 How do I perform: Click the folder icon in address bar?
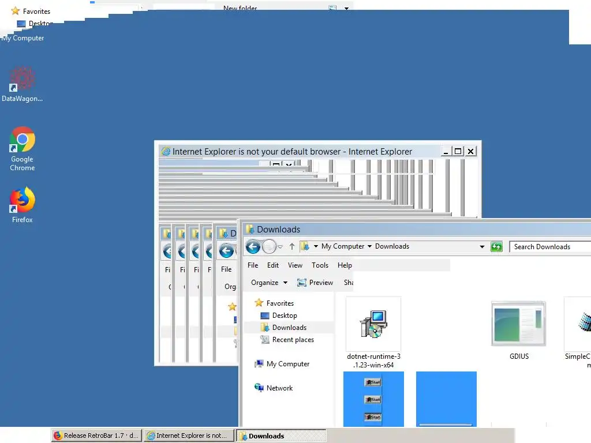click(x=305, y=246)
